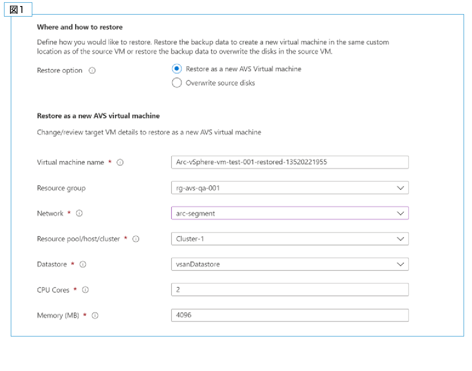The image size is (472, 371).
Task: Select Restore as a new AVS Virtual machine
Action: click(x=177, y=69)
